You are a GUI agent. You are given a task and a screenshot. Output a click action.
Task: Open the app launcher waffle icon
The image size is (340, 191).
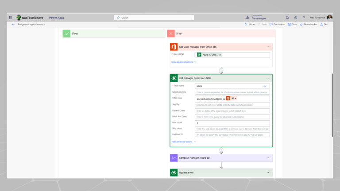click(x=11, y=18)
